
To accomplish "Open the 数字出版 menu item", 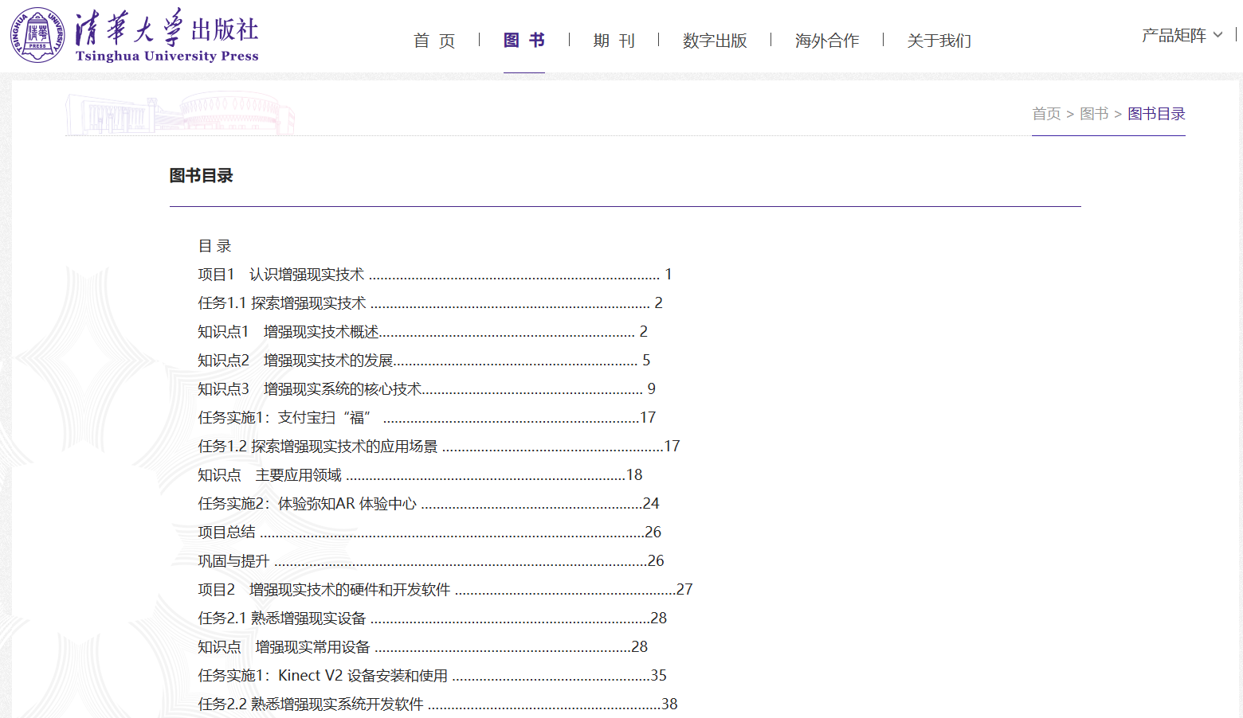I will pos(715,41).
